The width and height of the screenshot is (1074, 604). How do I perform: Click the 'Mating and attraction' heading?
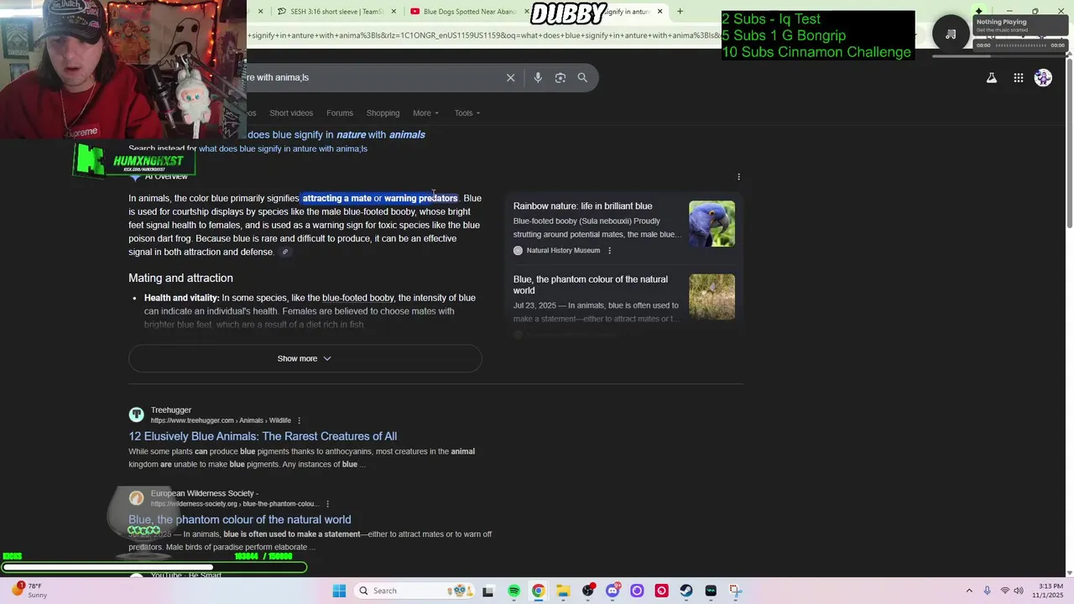pos(180,279)
